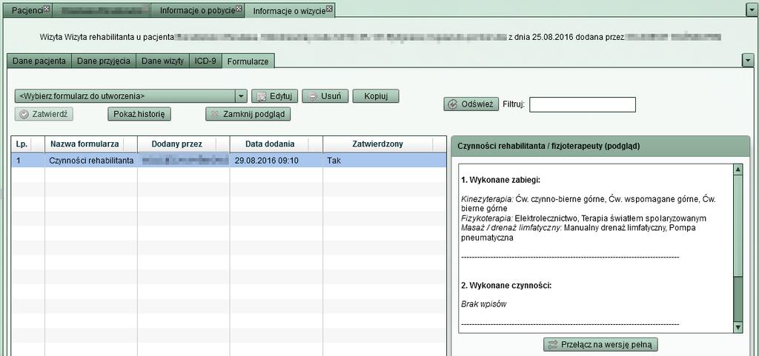The image size is (759, 356).
Task: Select the Informacje o wizycie tab
Action: 290,10
